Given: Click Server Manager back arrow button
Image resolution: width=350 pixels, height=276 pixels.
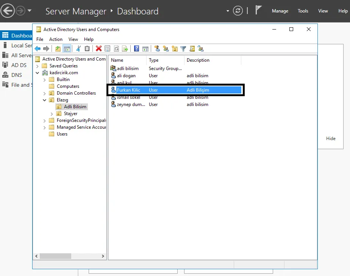Looking at the screenshot, I should [8, 11].
